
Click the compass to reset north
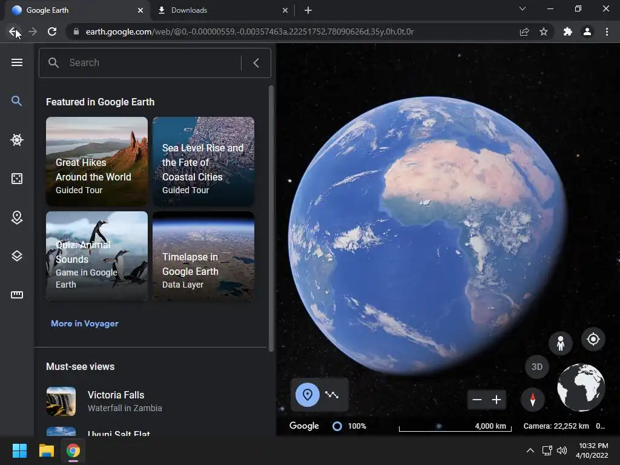[533, 400]
